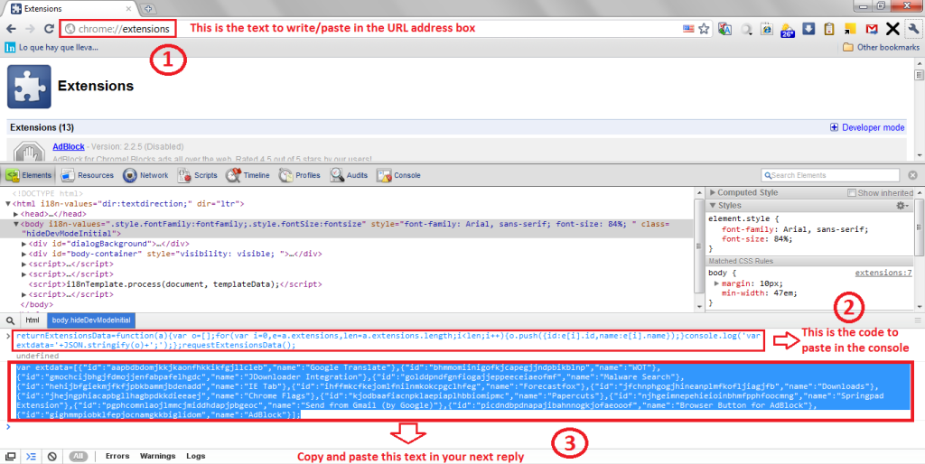Collapse the html root node

coord(8,204)
